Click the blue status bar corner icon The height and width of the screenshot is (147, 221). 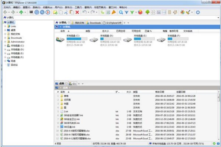(x=218, y=143)
